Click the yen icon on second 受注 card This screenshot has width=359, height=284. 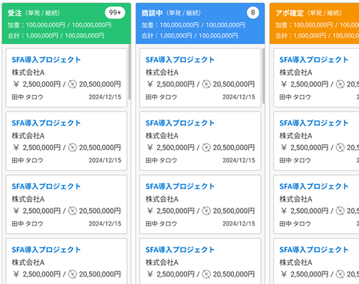click(16, 147)
